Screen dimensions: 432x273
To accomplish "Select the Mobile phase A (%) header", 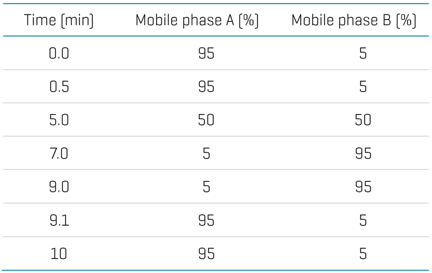I will click(197, 20).
